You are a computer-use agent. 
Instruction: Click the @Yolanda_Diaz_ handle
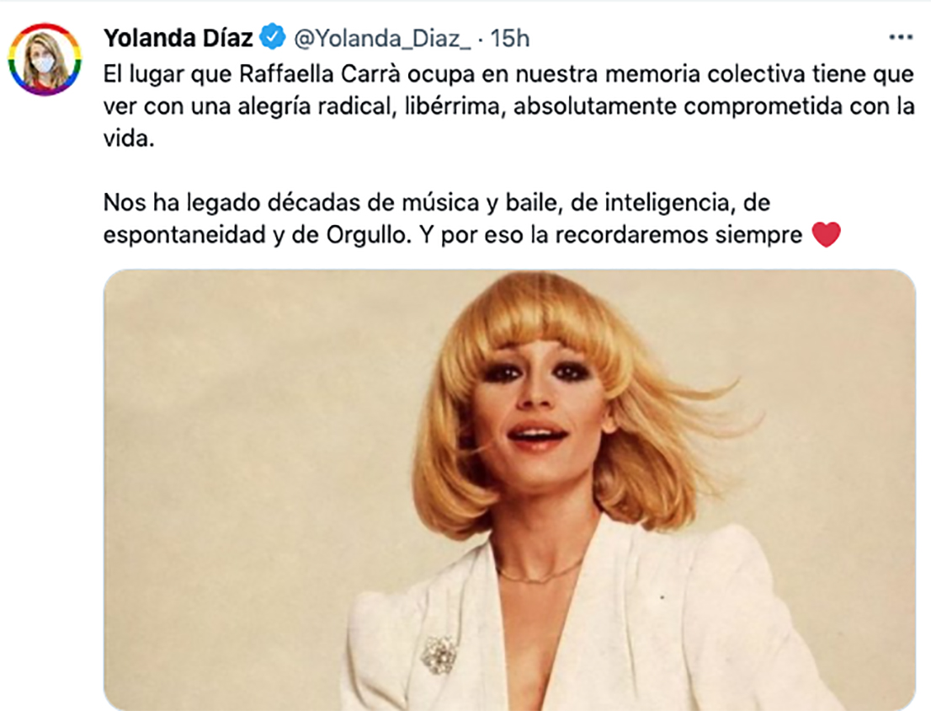click(382, 39)
